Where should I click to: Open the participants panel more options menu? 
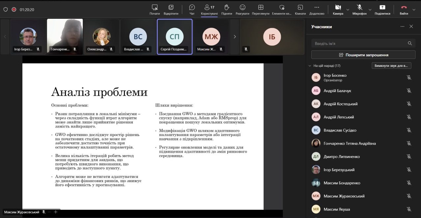pyautogui.click(x=402, y=27)
